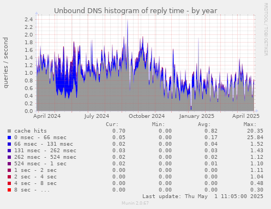Click the 262 msec - 524 msec swatch
The height and width of the screenshot is (209, 271).
click(9, 157)
